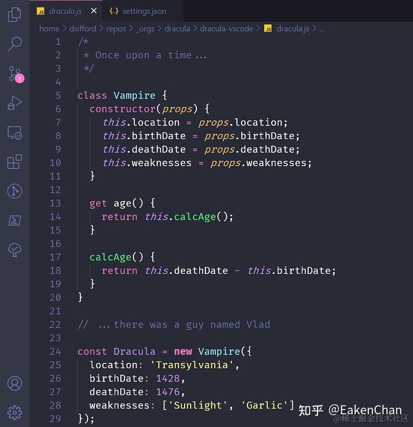Open the dracula-vscode breadcrumb dropdown
413x427 pixels.
click(x=227, y=29)
